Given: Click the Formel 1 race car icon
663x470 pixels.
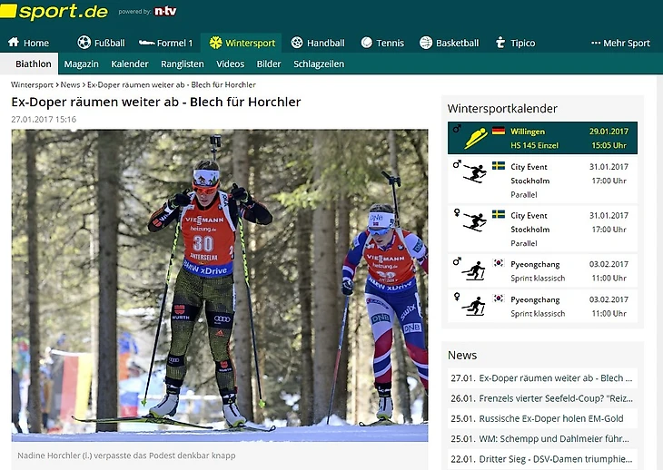Looking at the screenshot, I should coord(146,43).
